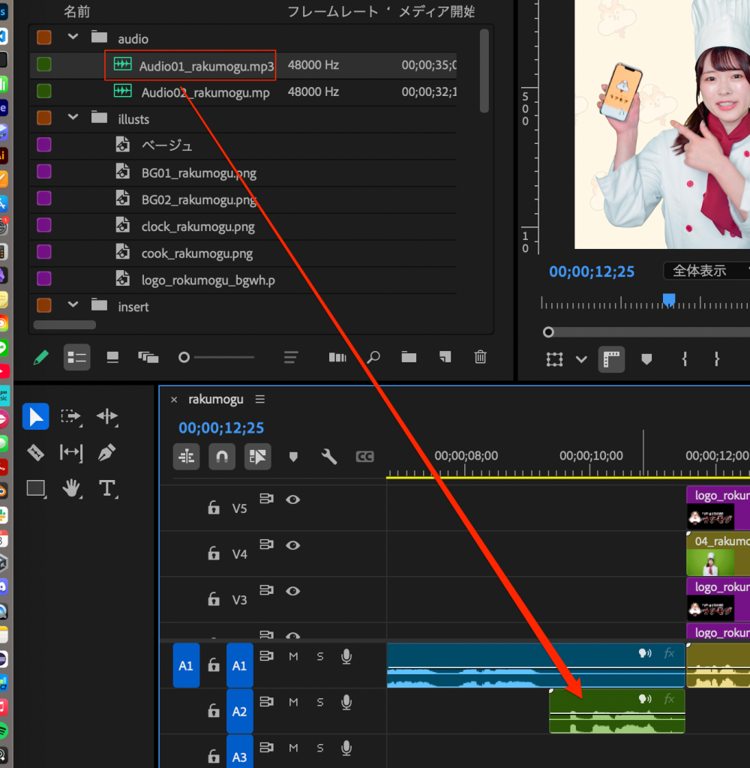The width and height of the screenshot is (750, 768).
Task: Collapse the illusts bin folder
Action: (x=73, y=118)
